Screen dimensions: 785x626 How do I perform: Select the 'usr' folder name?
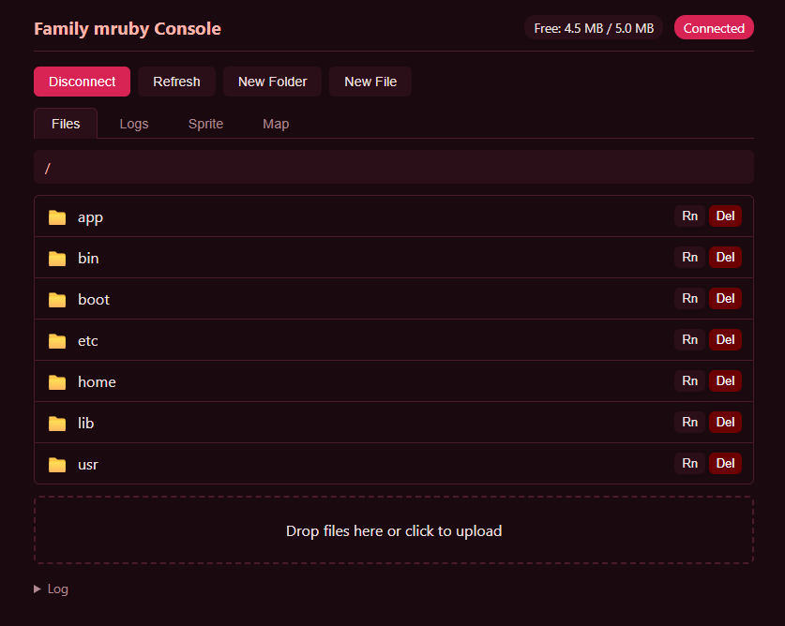pyautogui.click(x=87, y=465)
